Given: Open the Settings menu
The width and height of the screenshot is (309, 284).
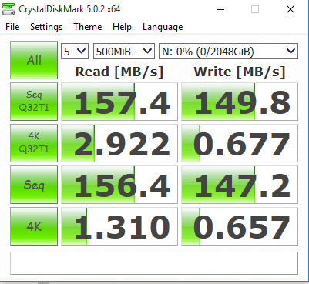Looking at the screenshot, I should [x=46, y=27].
